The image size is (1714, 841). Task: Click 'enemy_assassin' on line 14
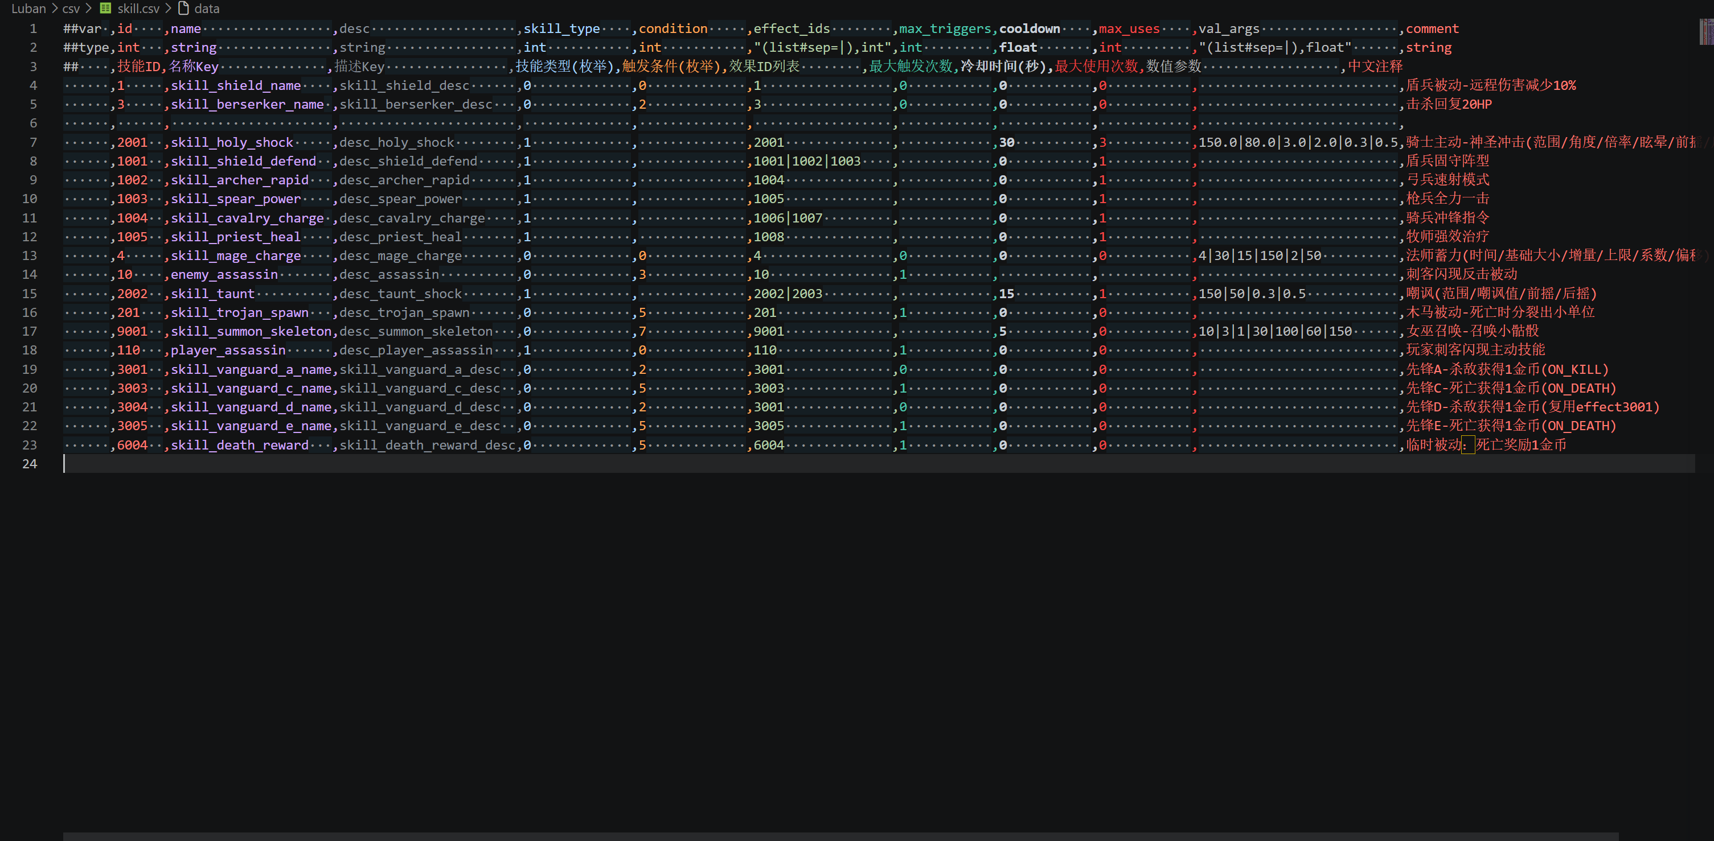[224, 275]
